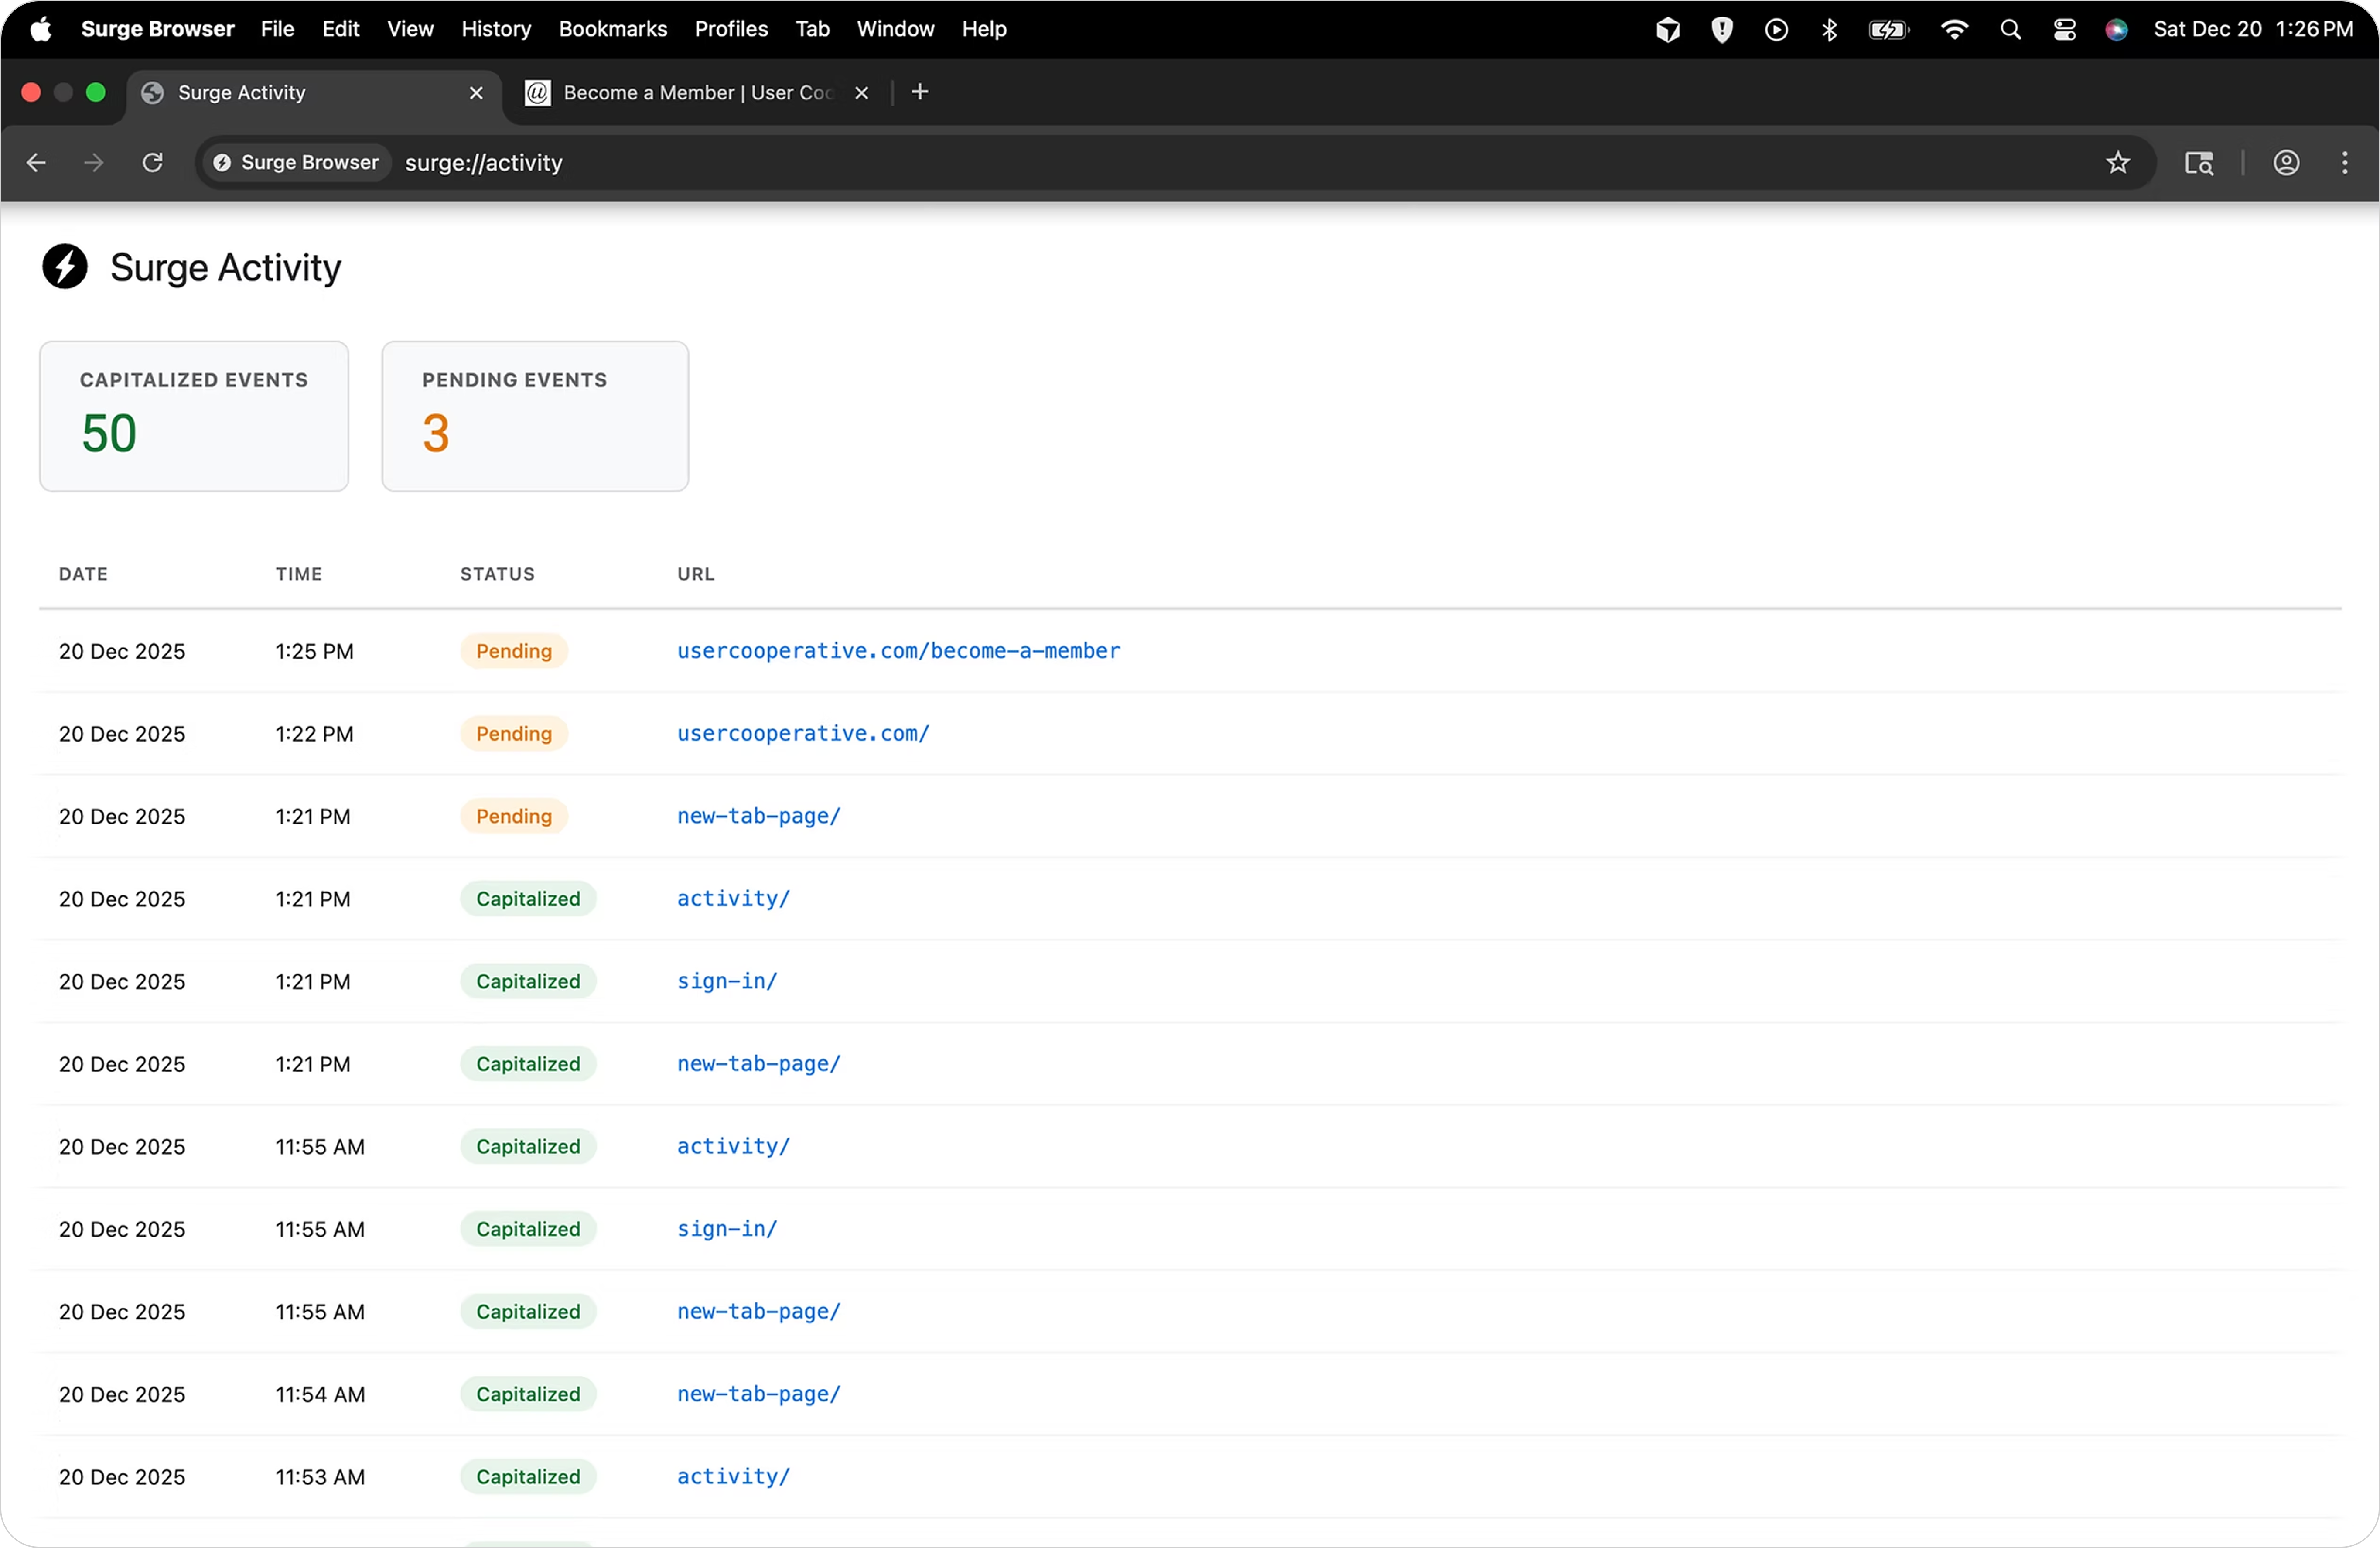Screen dimensions: 2380x1548
Task: Click the Pending Events card
Action: point(535,416)
